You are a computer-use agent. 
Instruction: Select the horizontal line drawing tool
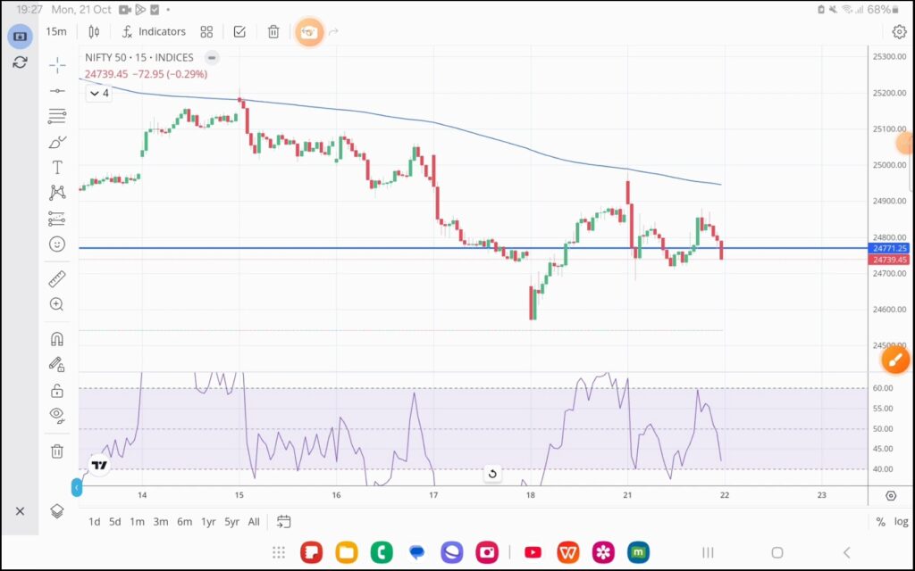tap(57, 91)
